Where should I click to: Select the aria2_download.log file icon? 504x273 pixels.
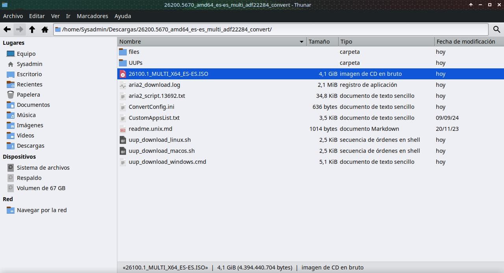pos(123,85)
